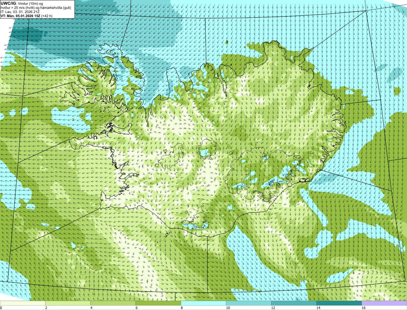Click the teal 12–14 m/s legend swatch
This screenshot has height=310, width=407.
(294, 303)
